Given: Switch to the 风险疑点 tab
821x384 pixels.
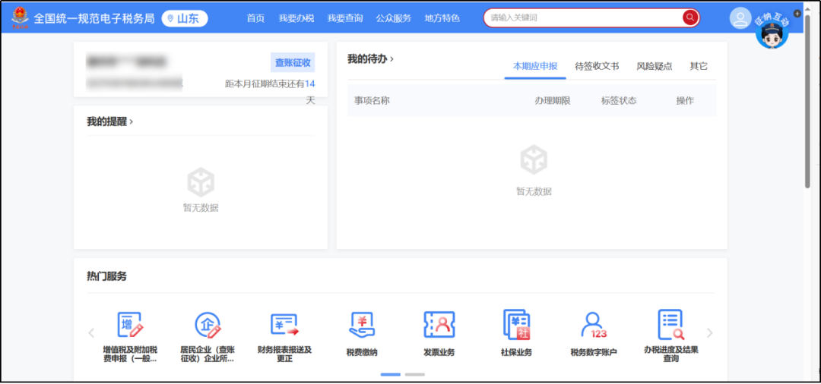Looking at the screenshot, I should (x=655, y=66).
